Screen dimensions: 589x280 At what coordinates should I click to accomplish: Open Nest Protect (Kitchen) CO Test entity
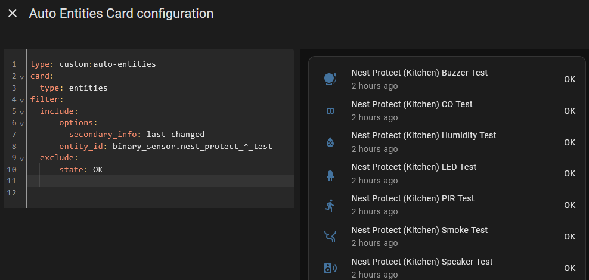[412, 104]
